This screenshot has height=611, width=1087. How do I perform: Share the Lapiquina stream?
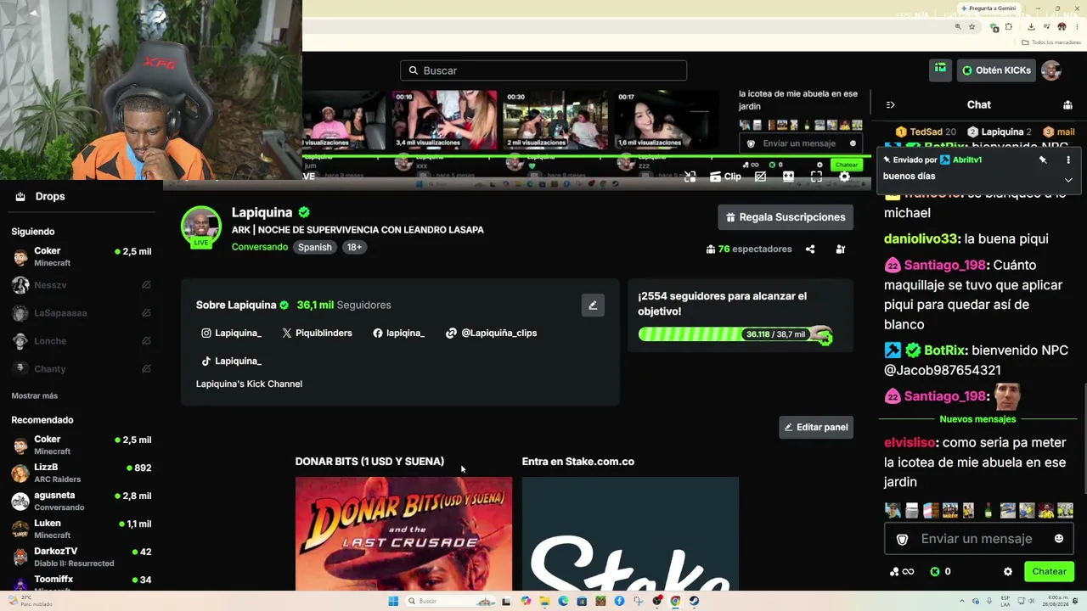tap(810, 249)
